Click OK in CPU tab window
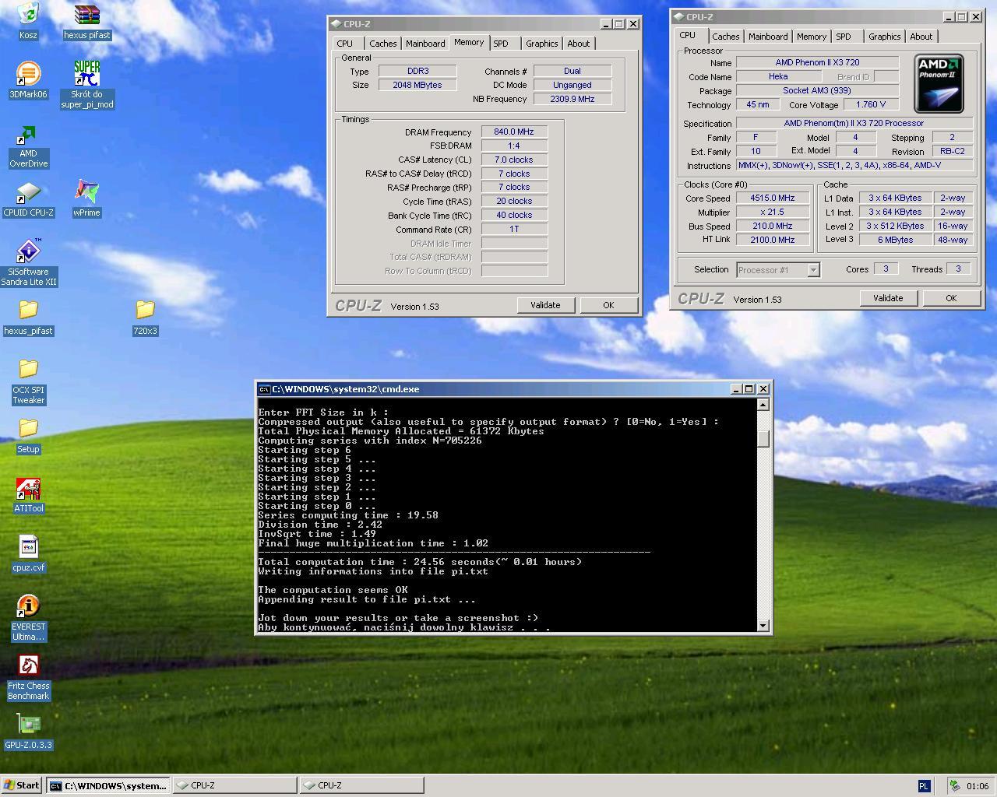997x797 pixels. coord(951,298)
